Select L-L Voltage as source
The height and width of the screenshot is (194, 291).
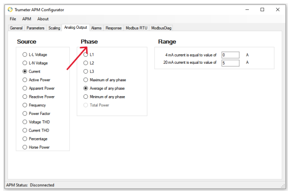click(35, 55)
